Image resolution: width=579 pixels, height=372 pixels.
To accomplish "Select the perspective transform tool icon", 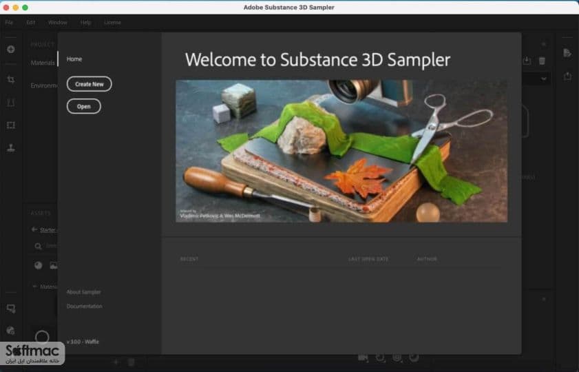I will tap(11, 103).
